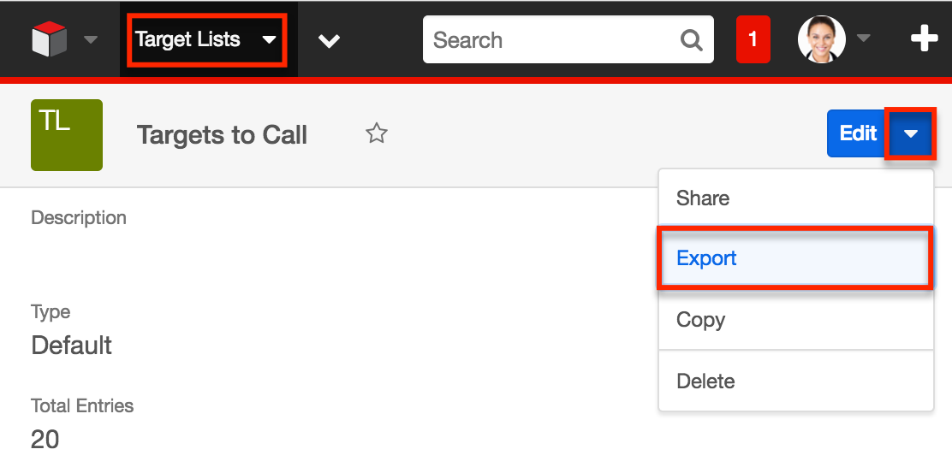The height and width of the screenshot is (467, 952).
Task: Click the blue Edit button
Action: tap(857, 133)
